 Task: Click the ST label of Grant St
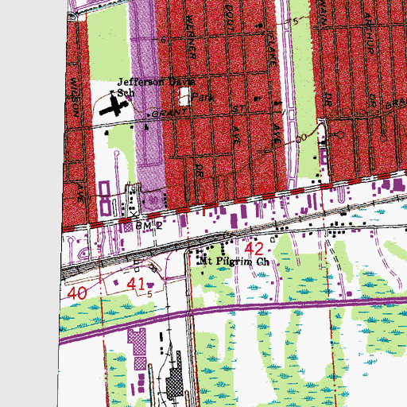coord(238,109)
